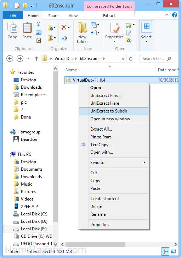The width and height of the screenshot is (181, 258).
Task: Click the red Delete X icon
Action: tap(64, 27)
